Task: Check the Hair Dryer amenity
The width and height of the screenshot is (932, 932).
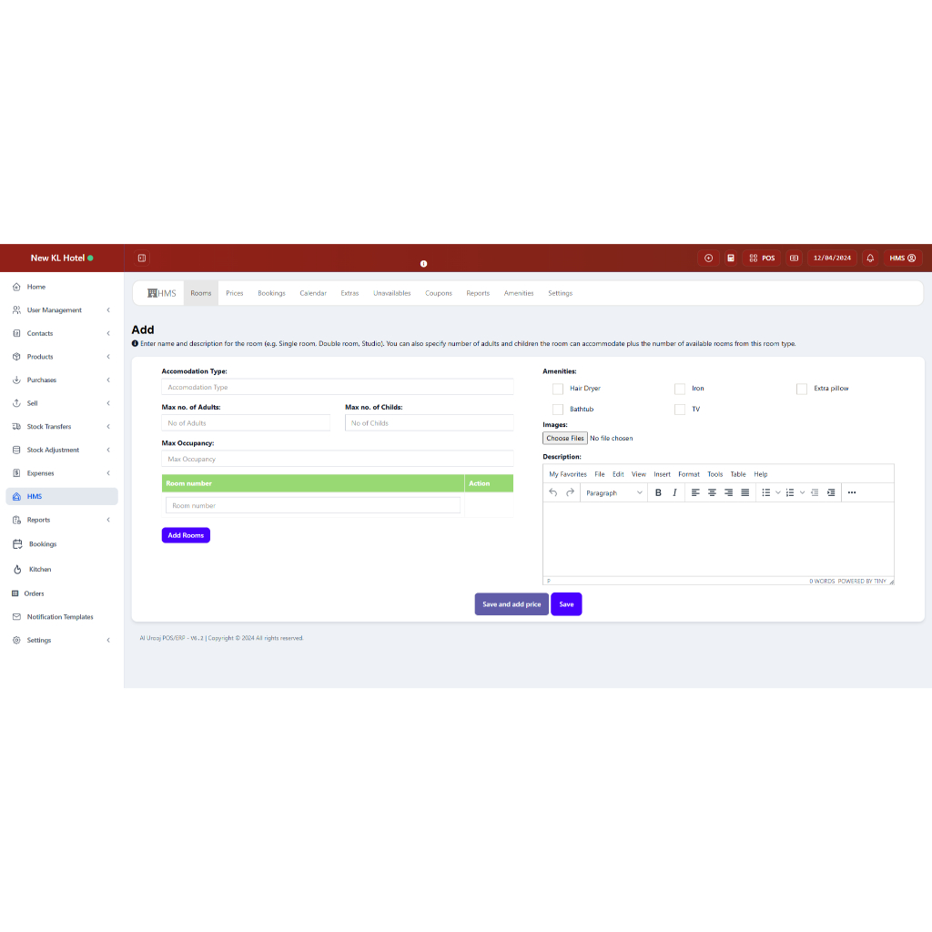Action: click(558, 389)
